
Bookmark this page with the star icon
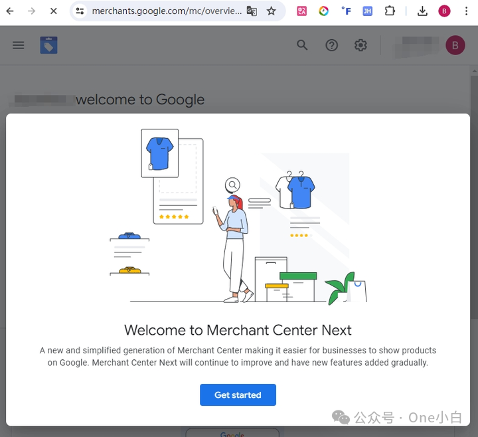tap(271, 11)
